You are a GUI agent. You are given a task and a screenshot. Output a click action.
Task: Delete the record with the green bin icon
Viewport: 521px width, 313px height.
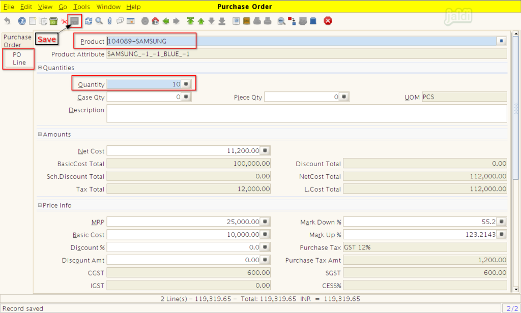pos(53,21)
